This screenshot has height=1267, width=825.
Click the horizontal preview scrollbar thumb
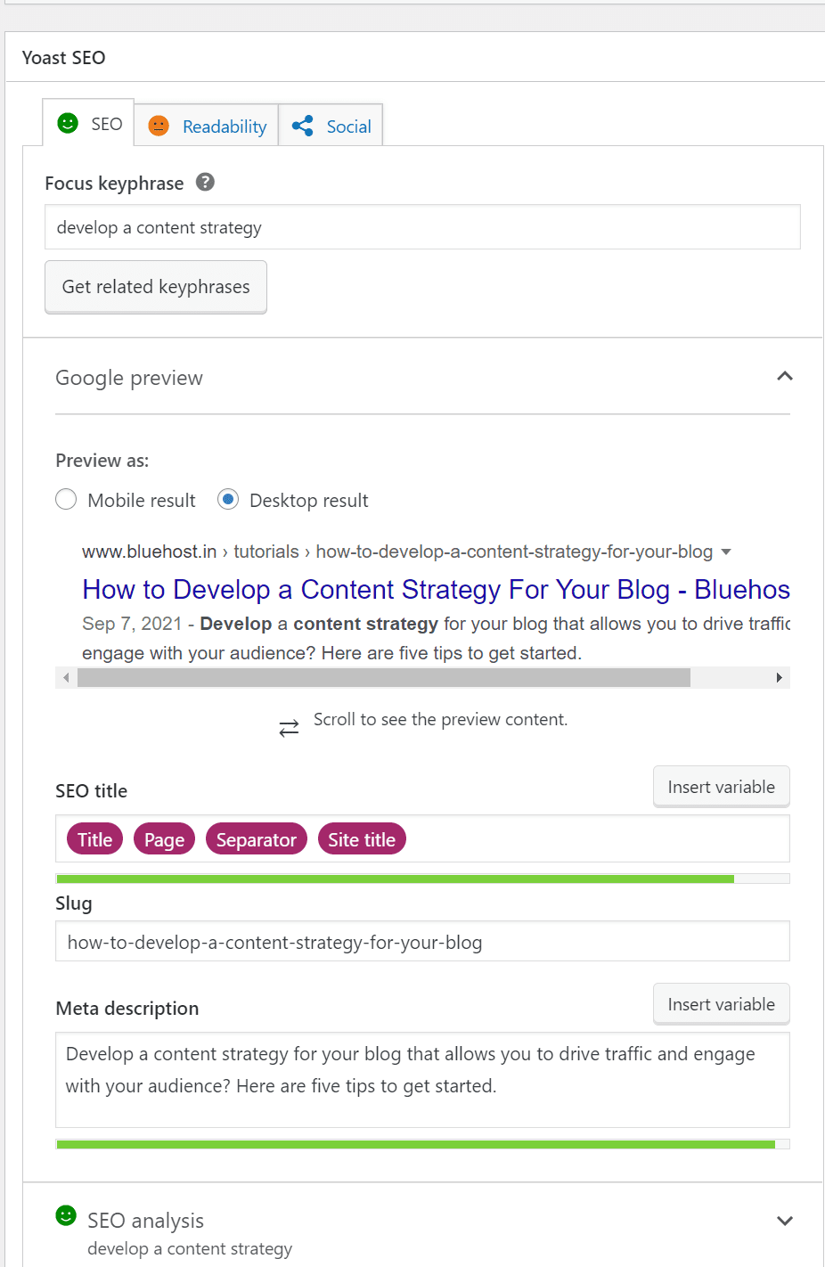pos(384,678)
